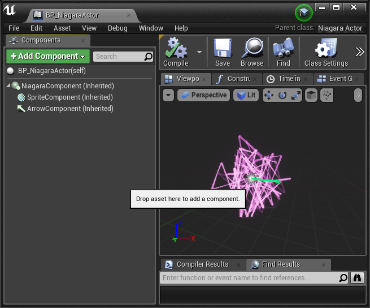
Task: Click the find references magnifier icon
Action: [343, 278]
